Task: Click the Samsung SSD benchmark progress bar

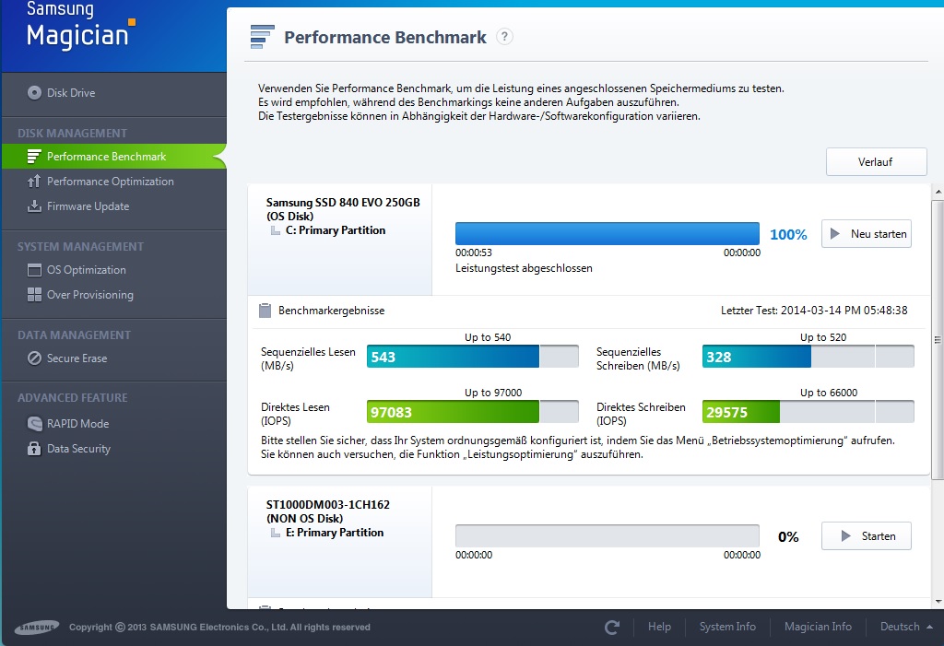Action: (x=608, y=233)
